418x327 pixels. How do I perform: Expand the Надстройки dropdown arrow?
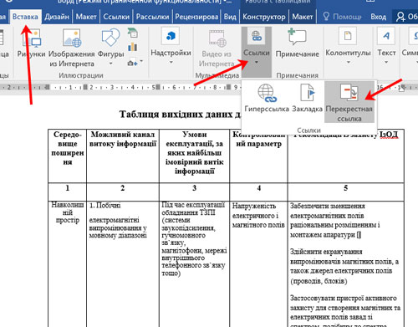click(171, 62)
